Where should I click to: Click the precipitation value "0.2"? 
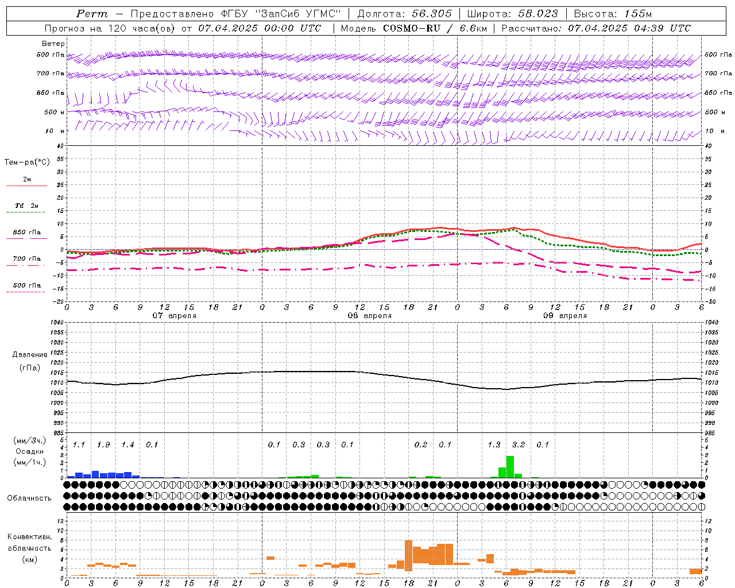pos(421,445)
